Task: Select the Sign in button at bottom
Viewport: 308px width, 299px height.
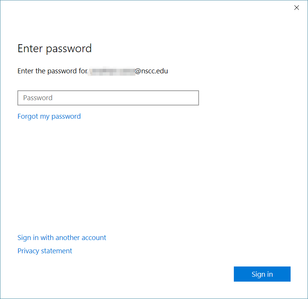Action: coord(262,274)
